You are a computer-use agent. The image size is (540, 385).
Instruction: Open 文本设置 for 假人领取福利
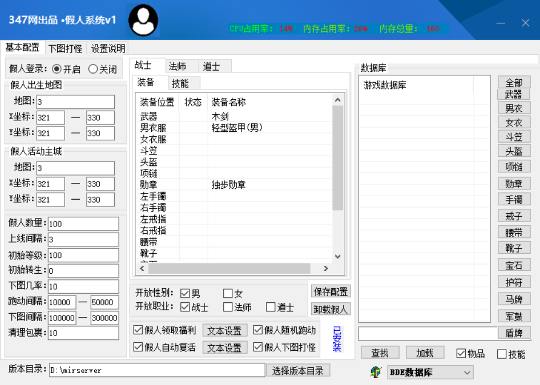(x=224, y=331)
